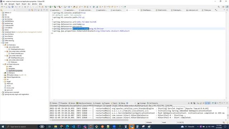Screen dimensions: 229x129
Task: Open the Data Source Explorer tab
Action: pyautogui.click(x=84, y=103)
